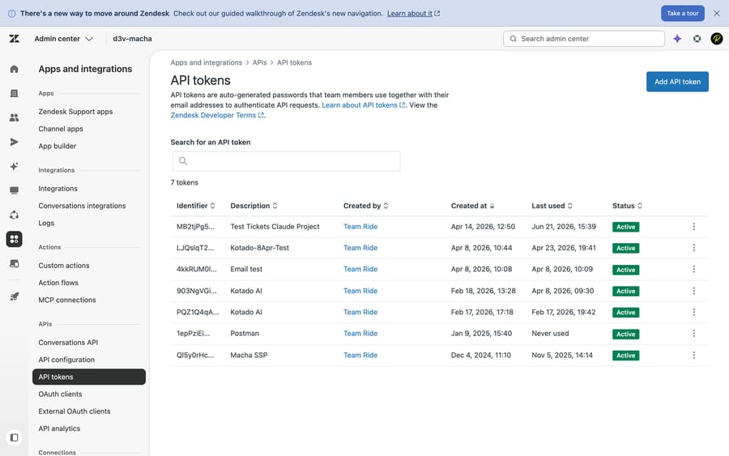Click the QI5y0rHc... identifier cell
The height and width of the screenshot is (456, 729).
[195, 355]
